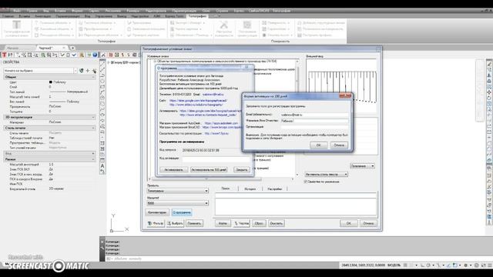The height and width of the screenshot is (277, 493).
Task: Select the Hatch tool in Draw toolbar
Action: coord(102,143)
